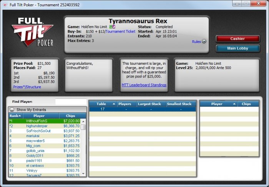Open the Tournament Ticket link
269x187 pixels.
(120, 31)
